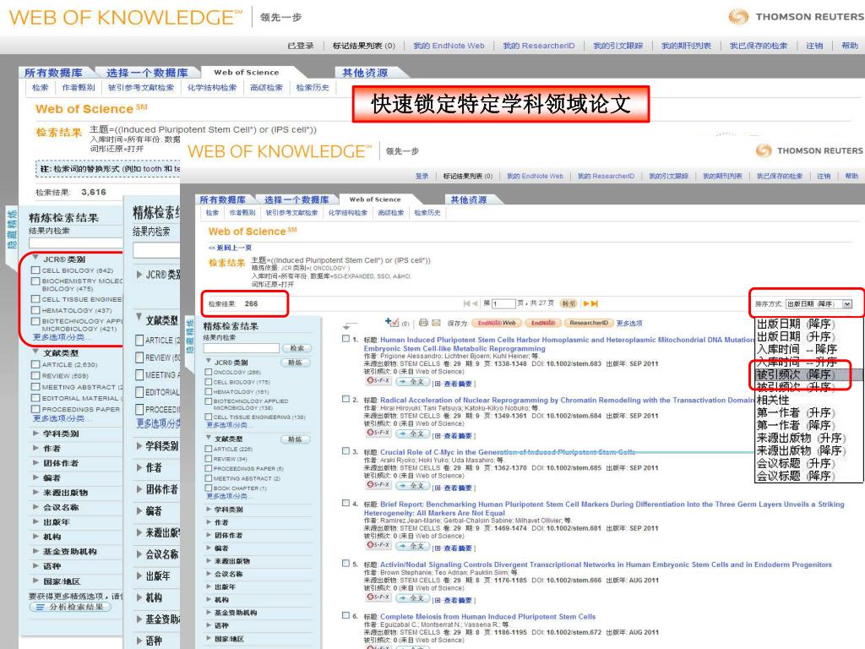
Task: Save records using the EndNote button
Action: tap(543, 323)
